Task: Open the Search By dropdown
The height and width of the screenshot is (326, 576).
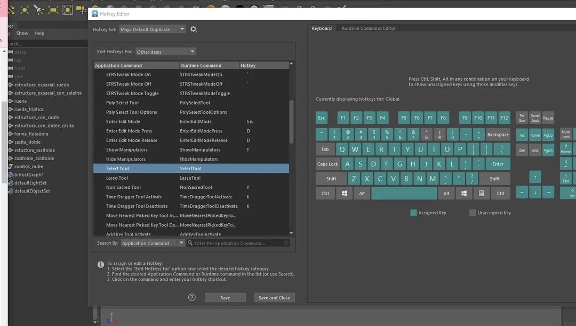Action: tap(153, 243)
